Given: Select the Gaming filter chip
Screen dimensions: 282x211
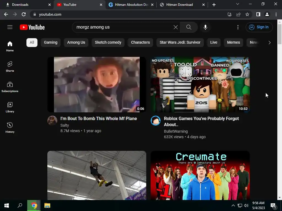Looking at the screenshot, I should (51, 43).
